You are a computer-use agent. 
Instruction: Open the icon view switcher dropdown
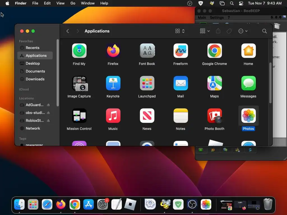[x=180, y=31]
